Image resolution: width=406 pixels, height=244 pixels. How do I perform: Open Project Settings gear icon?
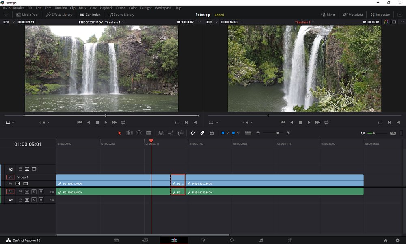tap(397, 240)
